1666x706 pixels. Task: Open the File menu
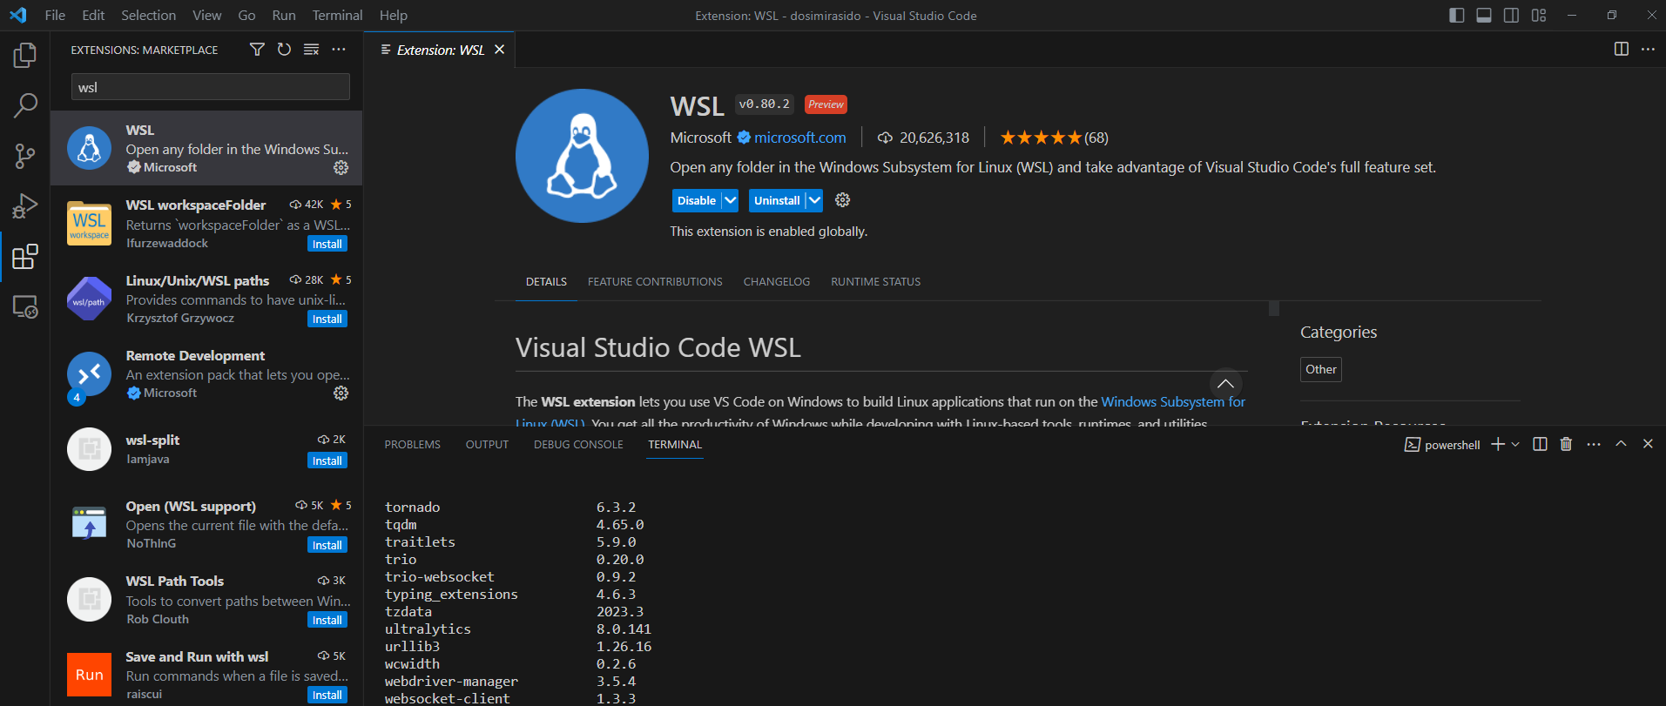coord(55,16)
